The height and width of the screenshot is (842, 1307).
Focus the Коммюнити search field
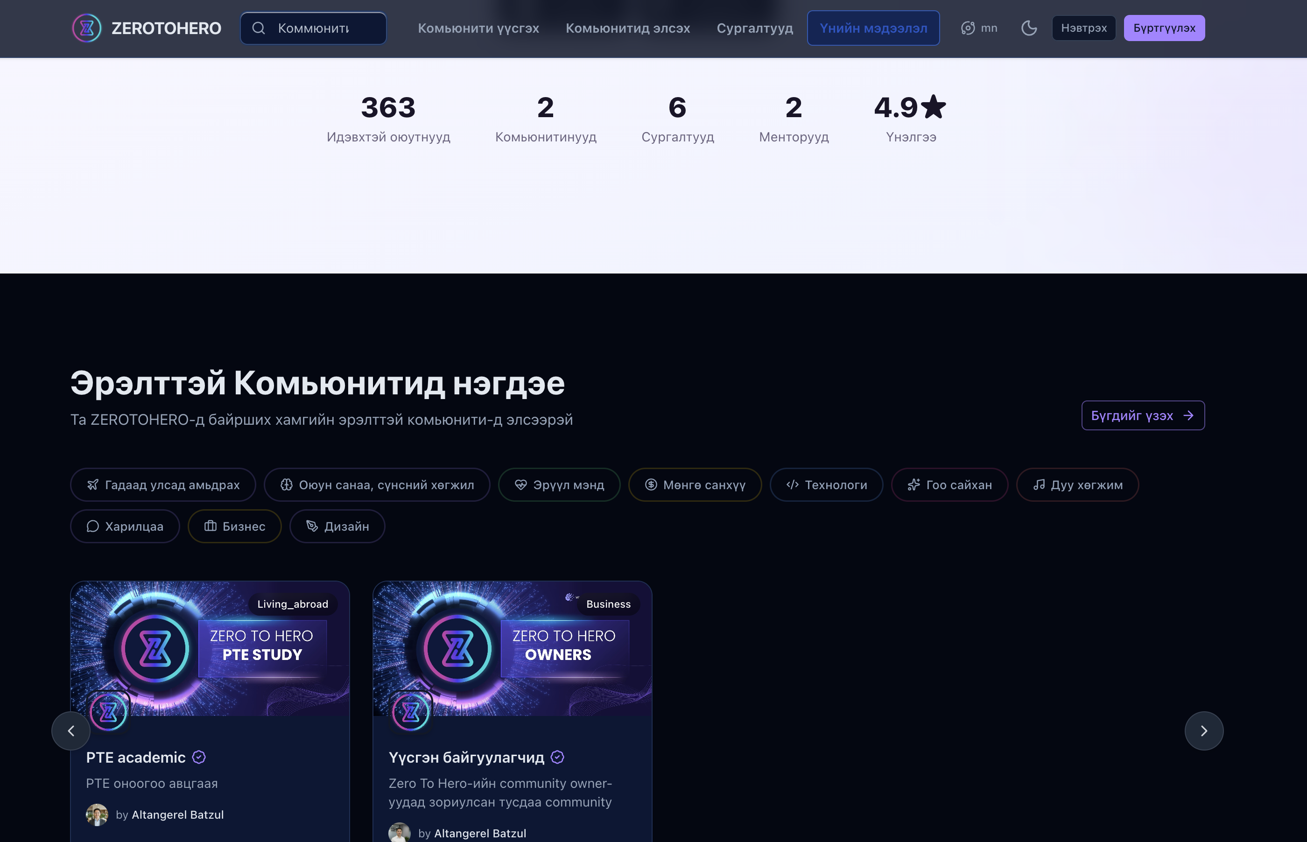click(314, 28)
